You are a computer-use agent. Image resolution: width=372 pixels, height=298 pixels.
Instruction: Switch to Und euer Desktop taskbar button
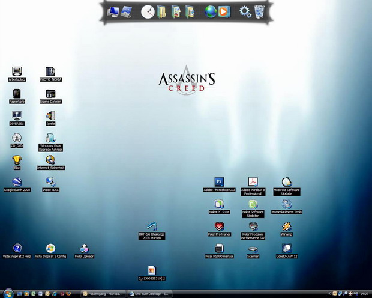click(x=150, y=294)
